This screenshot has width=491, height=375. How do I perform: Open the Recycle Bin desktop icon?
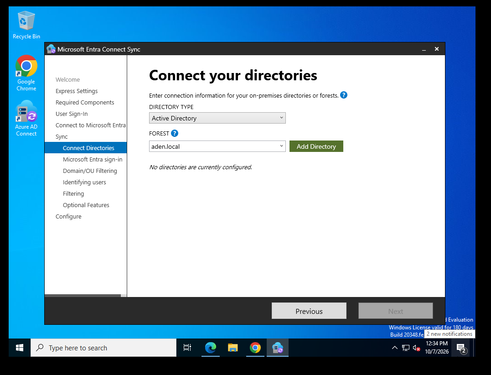(x=26, y=25)
